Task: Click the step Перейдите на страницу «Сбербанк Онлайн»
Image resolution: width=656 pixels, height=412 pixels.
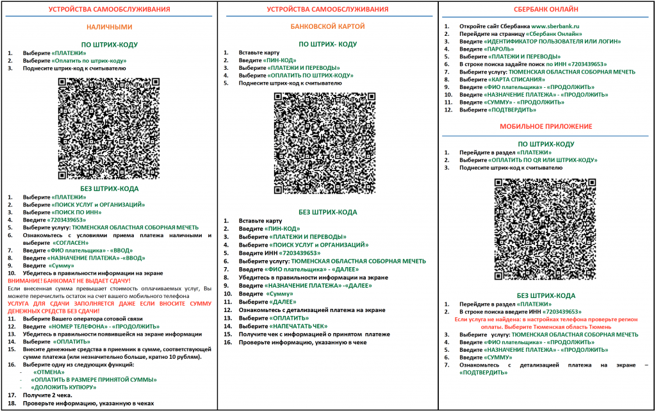Action: coord(521,34)
